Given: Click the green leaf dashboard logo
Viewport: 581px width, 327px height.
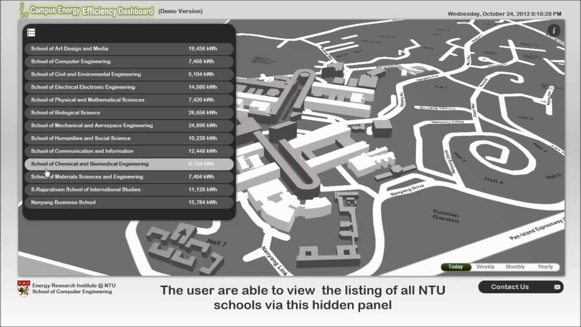Looking at the screenshot, I should pos(24,10).
